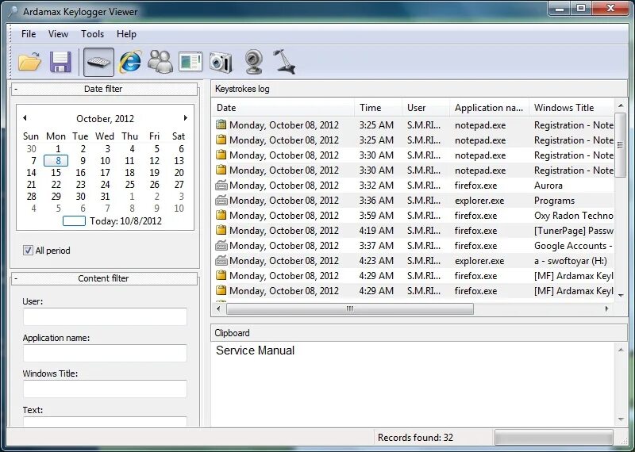Open web log via Internet Explorer icon
Screen dimensions: 635x452
coord(129,63)
